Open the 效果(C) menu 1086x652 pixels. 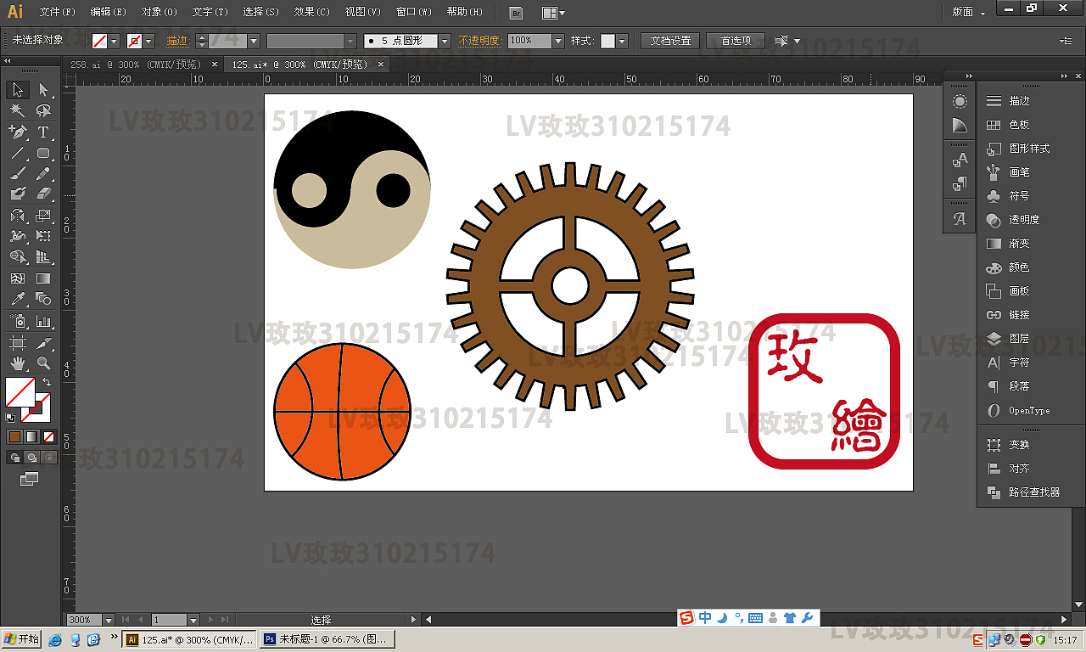(x=312, y=12)
